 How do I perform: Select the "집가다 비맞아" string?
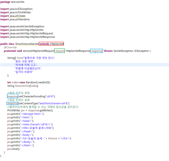pos(24,72)
